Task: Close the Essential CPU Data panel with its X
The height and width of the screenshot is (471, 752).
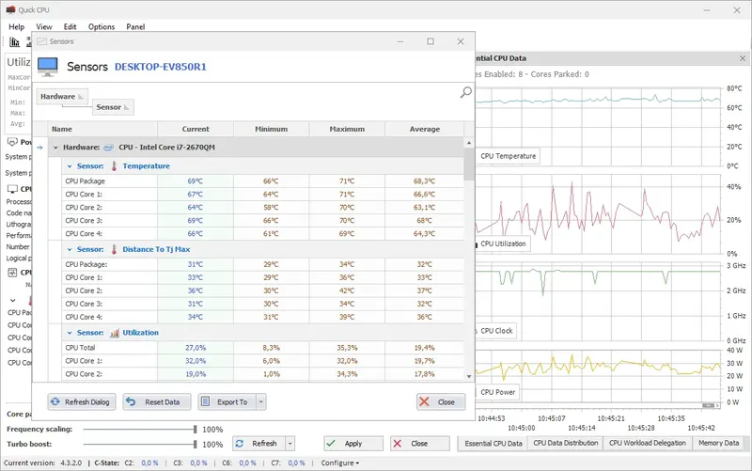Action: click(743, 58)
